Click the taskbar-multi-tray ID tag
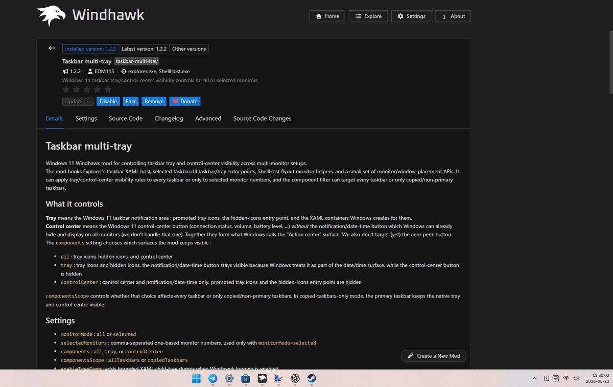The image size is (613, 387). pos(136,61)
